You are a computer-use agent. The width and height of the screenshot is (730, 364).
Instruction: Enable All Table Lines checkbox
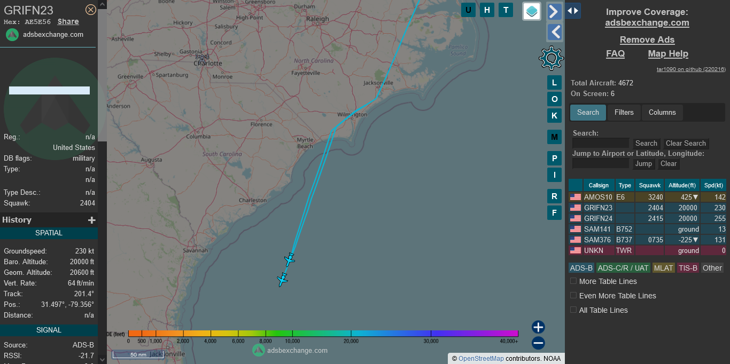[573, 310]
